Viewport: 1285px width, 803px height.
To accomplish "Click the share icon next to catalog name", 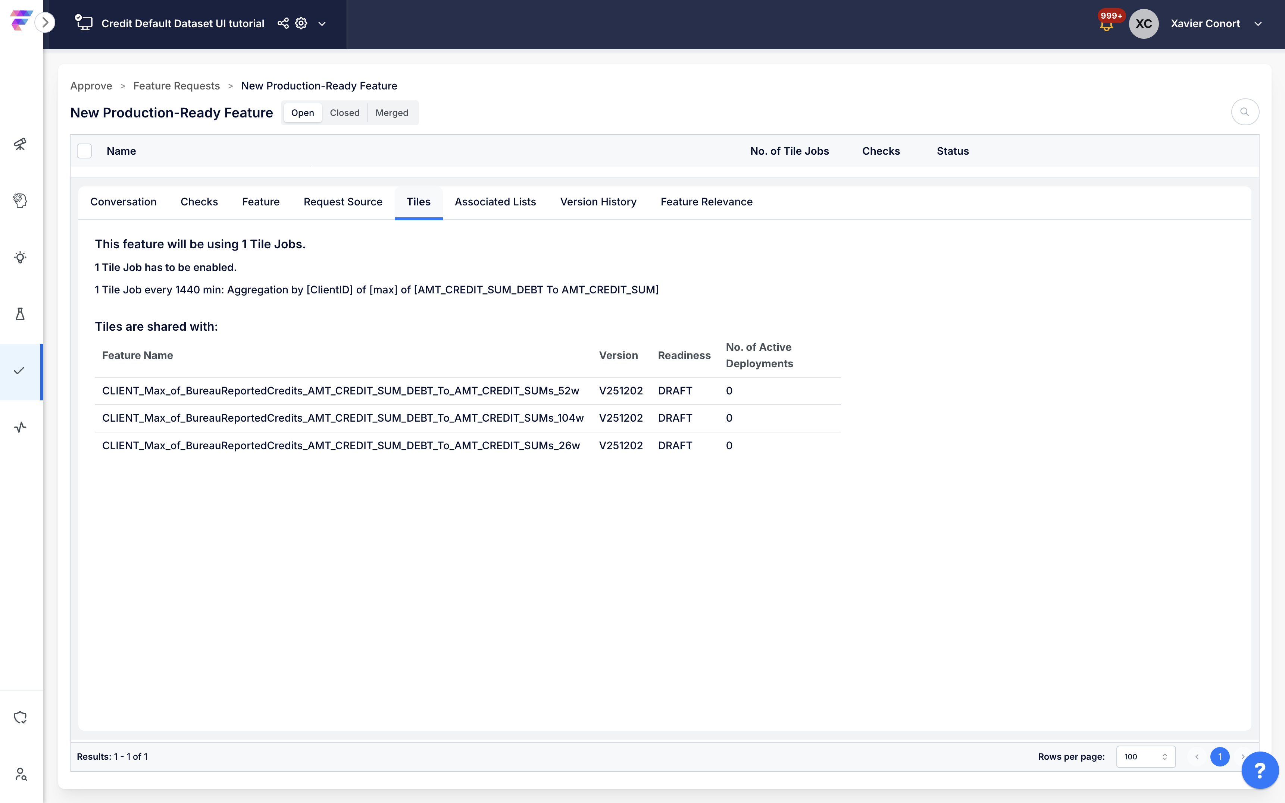I will (x=283, y=23).
